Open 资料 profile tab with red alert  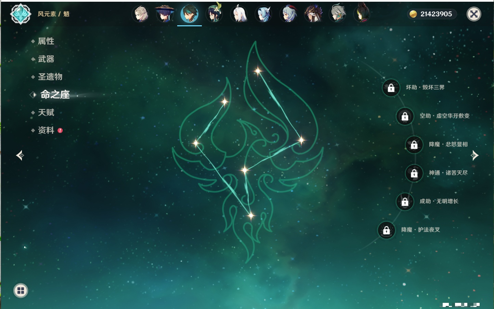[46, 130]
